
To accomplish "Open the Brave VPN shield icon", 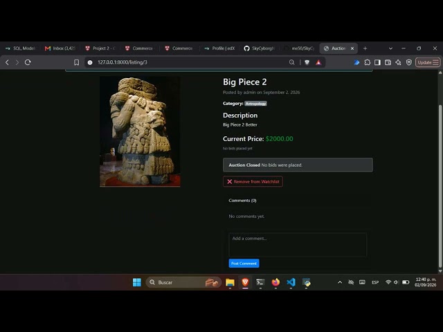I will coord(409,62).
